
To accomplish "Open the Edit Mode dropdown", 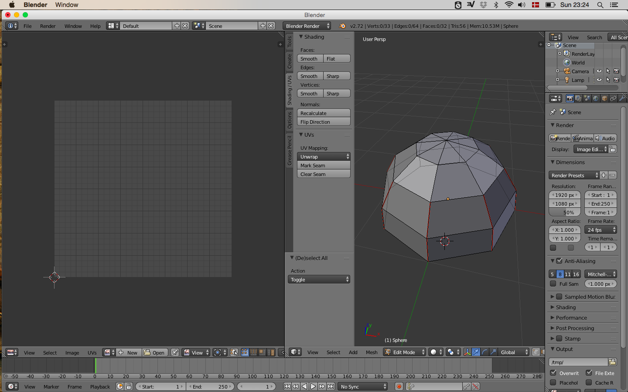I will [x=404, y=352].
